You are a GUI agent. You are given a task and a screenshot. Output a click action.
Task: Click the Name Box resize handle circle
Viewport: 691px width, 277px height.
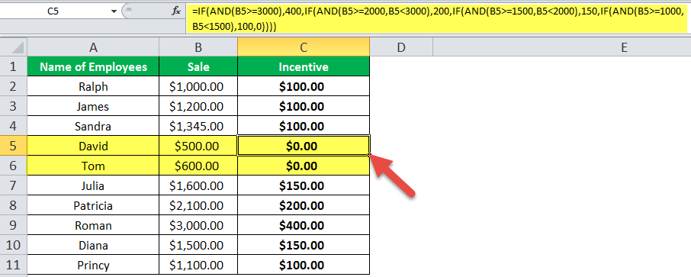pyautogui.click(x=128, y=11)
